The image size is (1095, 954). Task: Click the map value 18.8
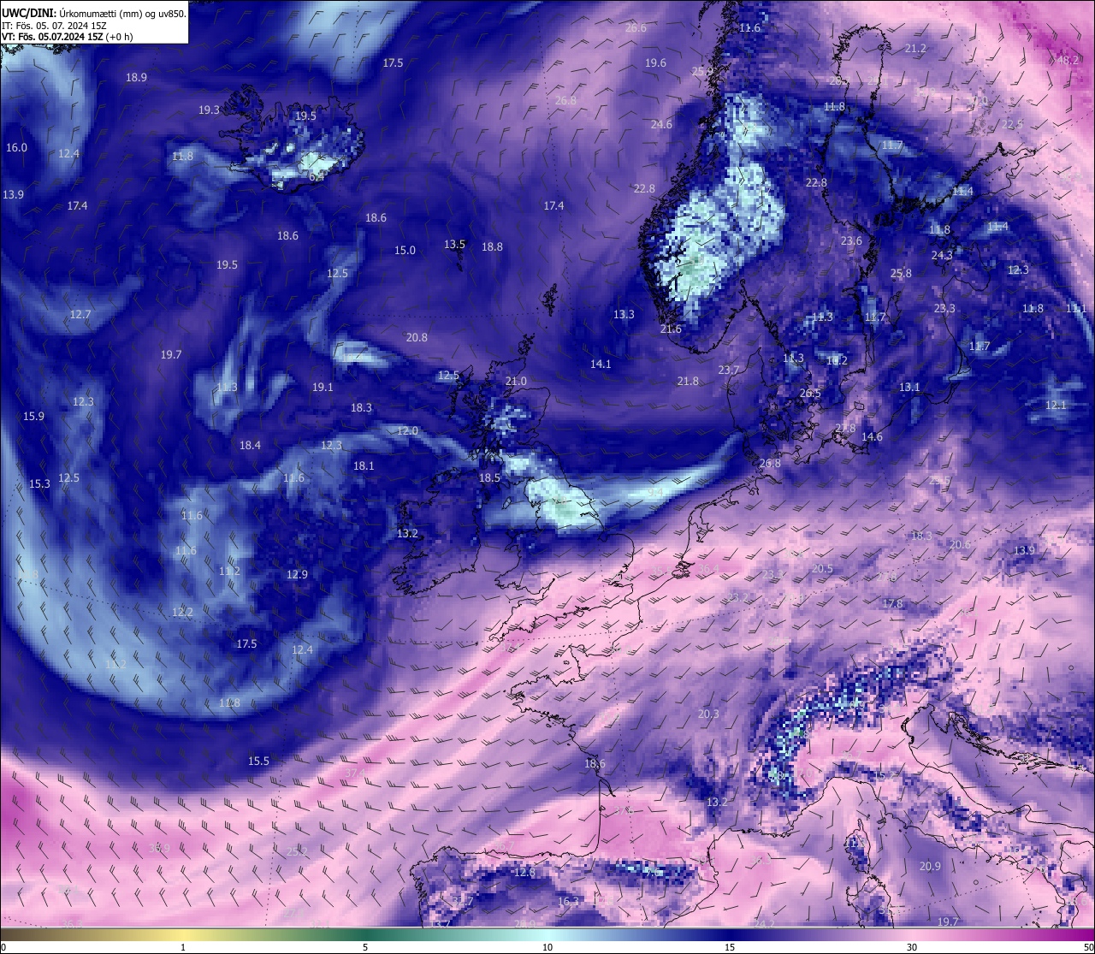(492, 246)
